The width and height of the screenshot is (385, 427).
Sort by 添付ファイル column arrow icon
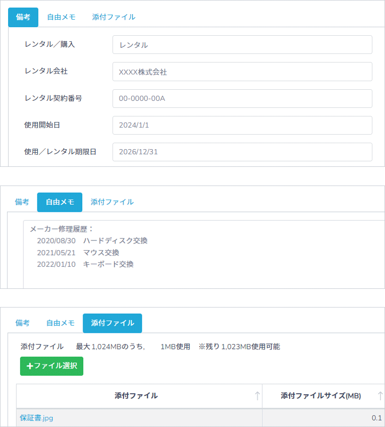tap(257, 396)
